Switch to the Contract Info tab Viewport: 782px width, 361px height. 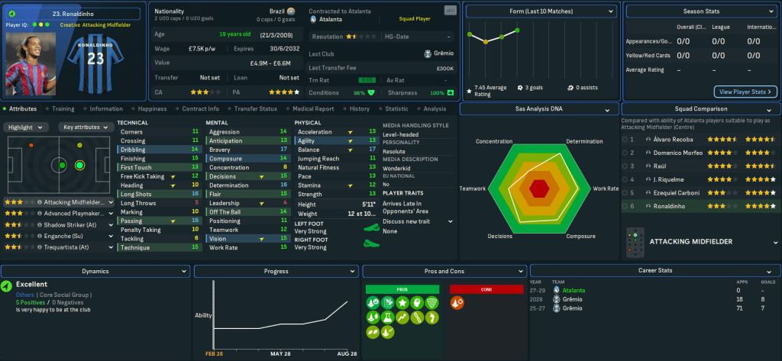click(x=201, y=109)
